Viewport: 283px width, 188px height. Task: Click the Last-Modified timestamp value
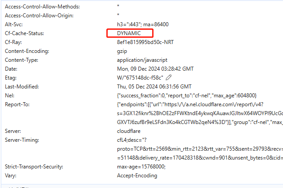pyautogui.click(x=154, y=87)
